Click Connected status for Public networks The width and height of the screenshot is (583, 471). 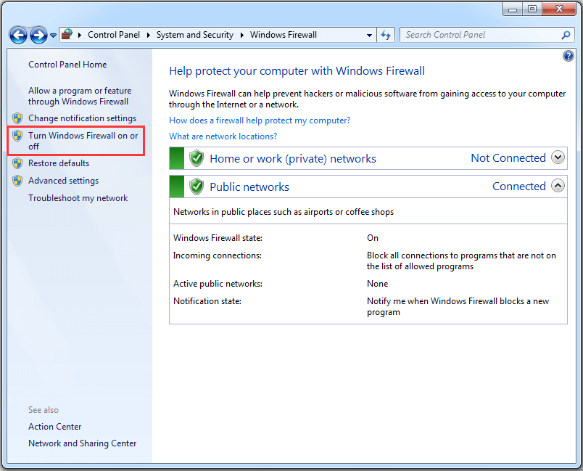(x=519, y=187)
